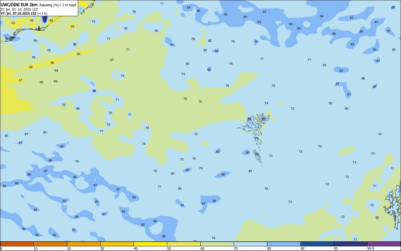The width and height of the screenshot is (401, 251).
Task: Pick the purple legend swatch above 99.9
Action: click(384, 244)
